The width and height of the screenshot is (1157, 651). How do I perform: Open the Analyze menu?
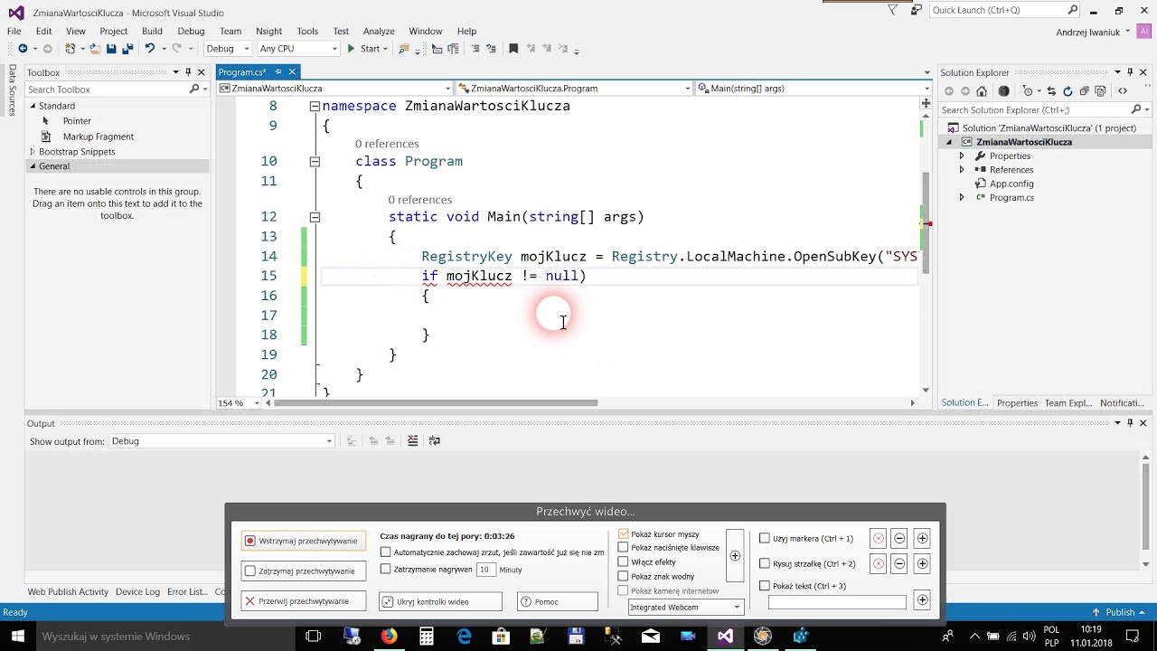point(379,31)
